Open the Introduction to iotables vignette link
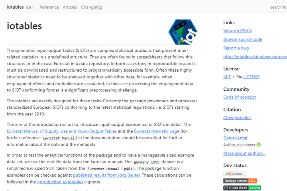Screen dimensions: 287x191 pos(60,182)
